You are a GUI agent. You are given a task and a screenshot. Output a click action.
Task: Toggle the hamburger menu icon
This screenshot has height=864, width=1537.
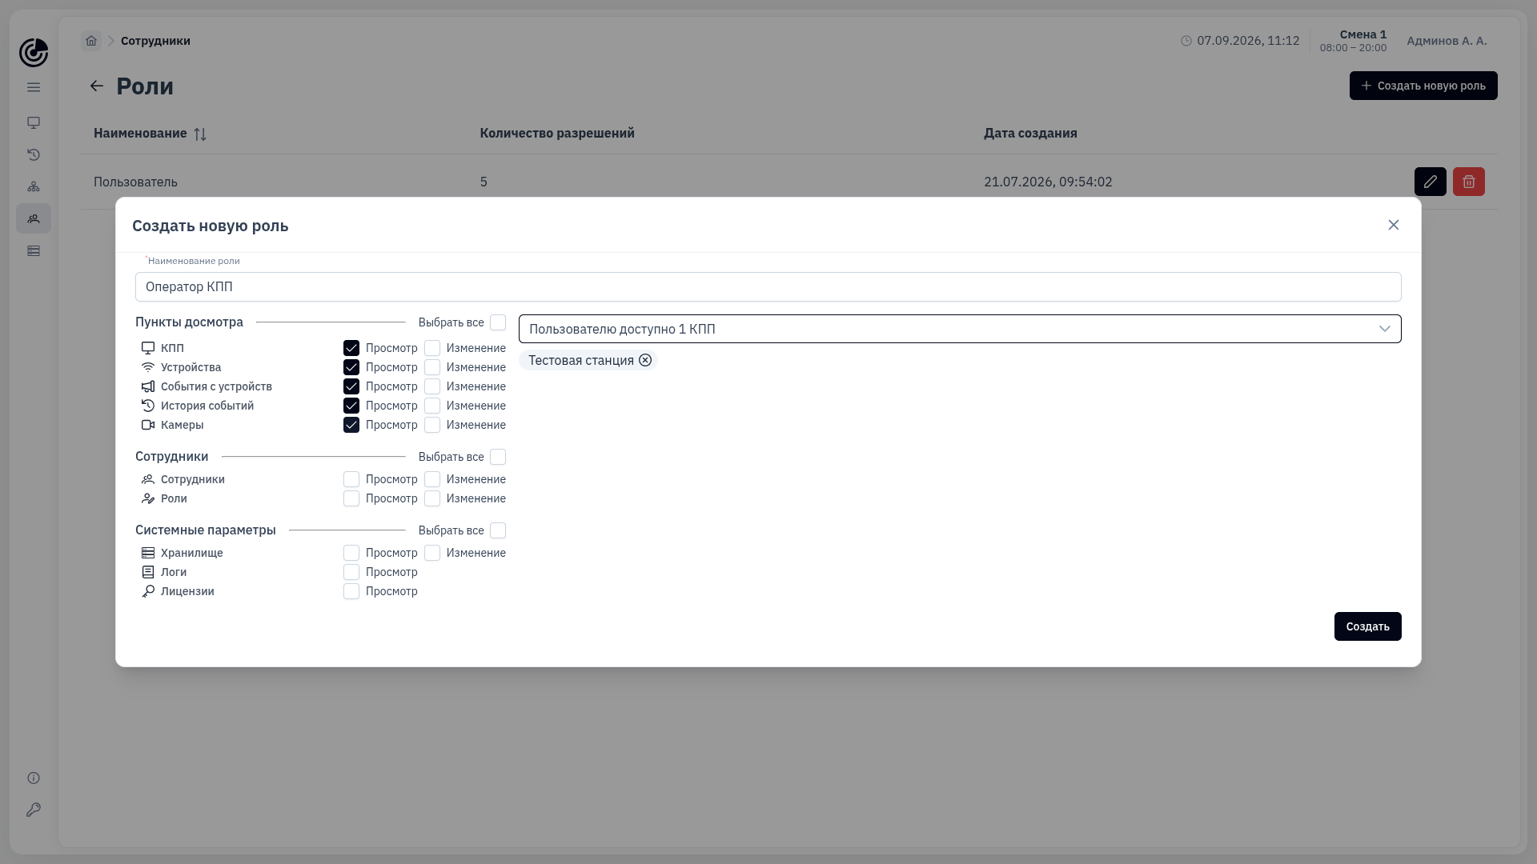coord(34,87)
